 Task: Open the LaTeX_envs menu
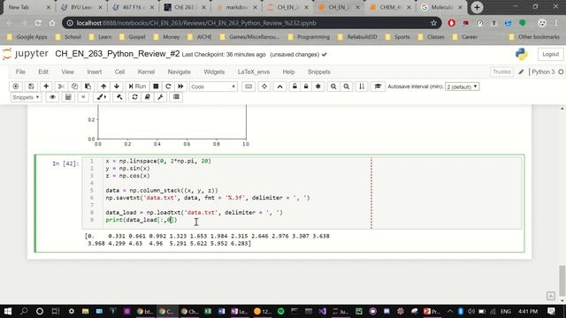[254, 72]
